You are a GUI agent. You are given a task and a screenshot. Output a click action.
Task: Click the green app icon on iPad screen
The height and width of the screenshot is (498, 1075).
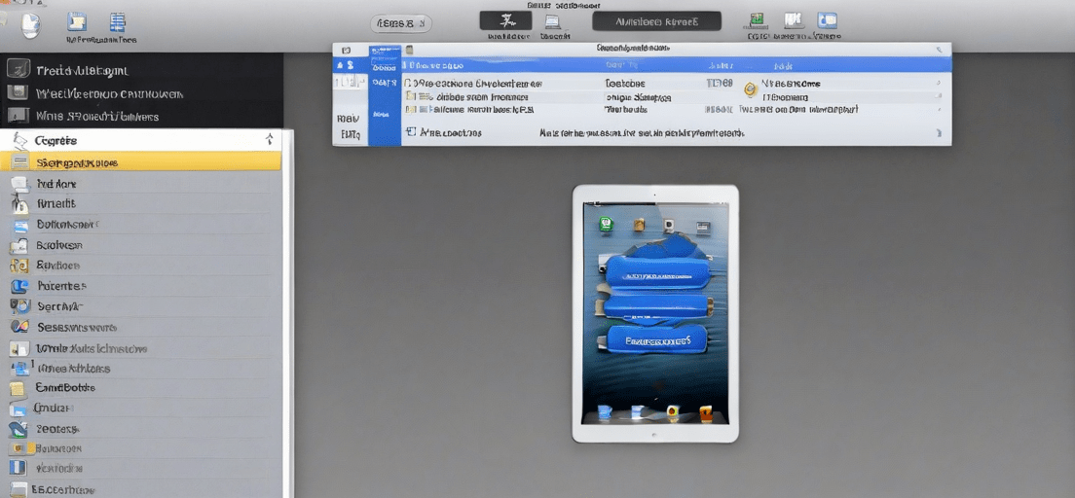[606, 224]
